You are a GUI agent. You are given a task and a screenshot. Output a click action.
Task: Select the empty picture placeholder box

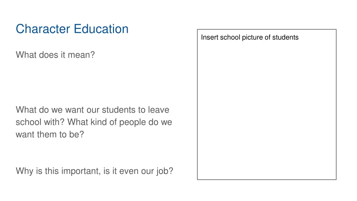point(267,104)
